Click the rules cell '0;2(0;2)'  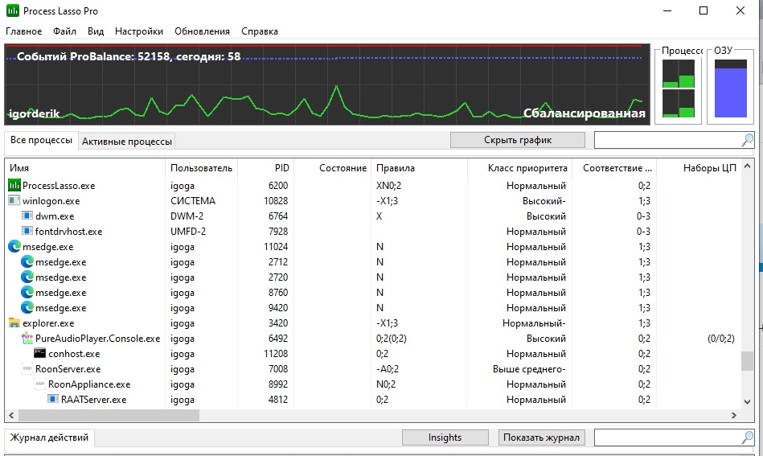click(392, 339)
